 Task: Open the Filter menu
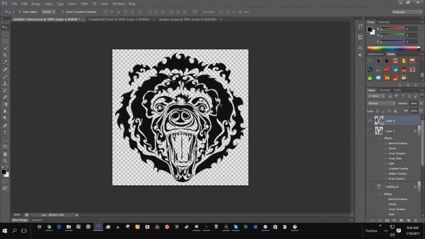tap(84, 4)
